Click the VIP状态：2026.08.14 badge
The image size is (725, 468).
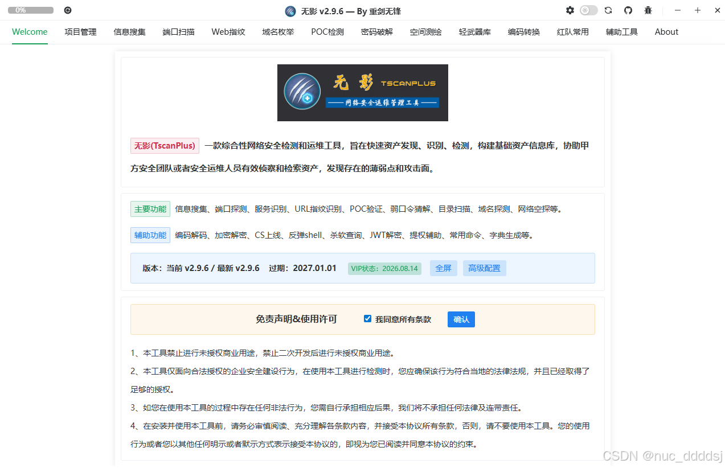tap(384, 268)
